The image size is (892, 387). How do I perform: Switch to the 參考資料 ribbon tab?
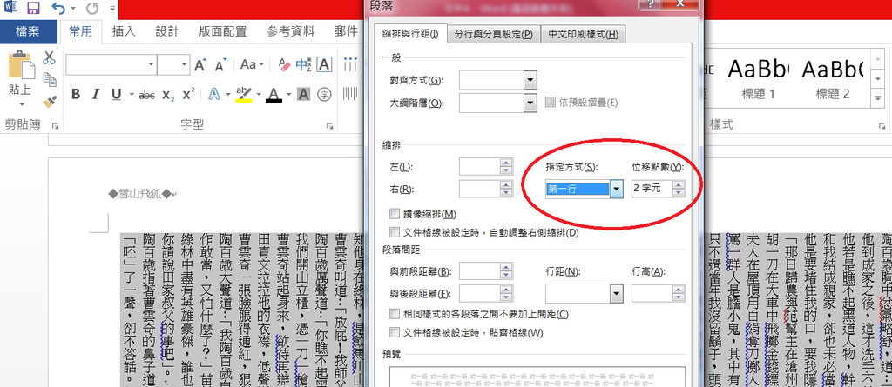tap(290, 32)
